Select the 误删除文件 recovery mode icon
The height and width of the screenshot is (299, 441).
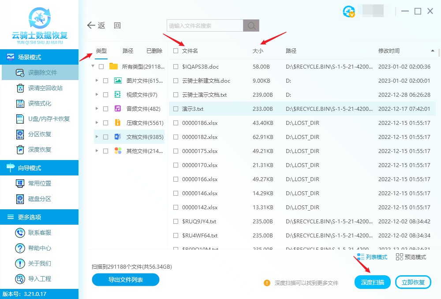19,72
